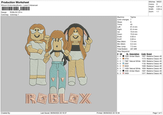
Task: Click the 'Description' column header
Action: [134, 54]
